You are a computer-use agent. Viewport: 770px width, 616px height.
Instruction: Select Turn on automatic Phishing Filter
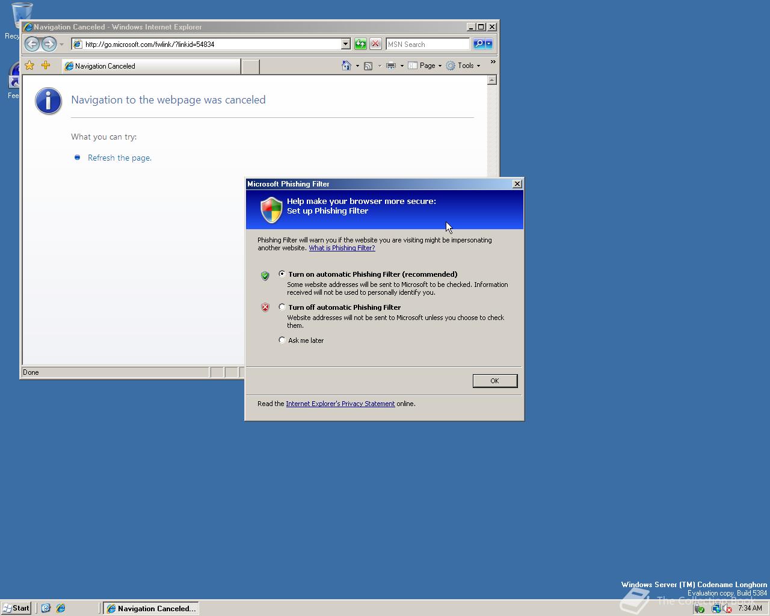click(x=282, y=274)
